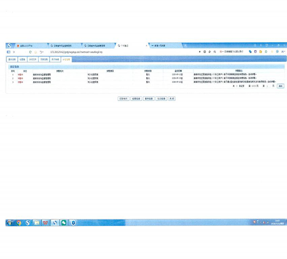
Task: Open the scissors screenshot tool dropdown
Action: coord(283,52)
